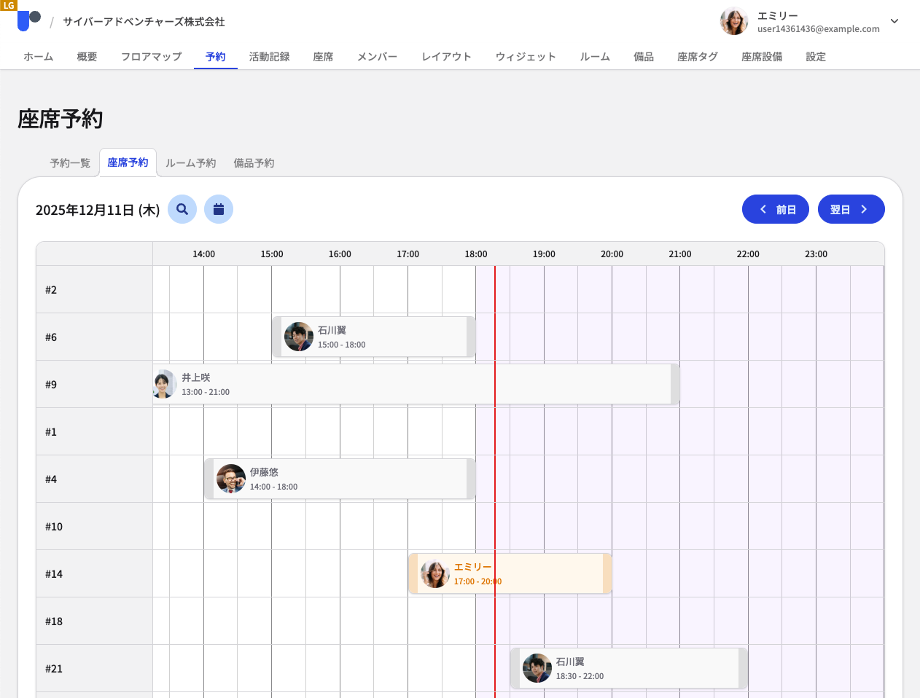This screenshot has width=920, height=698.
Task: Go to previous day with 前日 button
Action: (775, 209)
